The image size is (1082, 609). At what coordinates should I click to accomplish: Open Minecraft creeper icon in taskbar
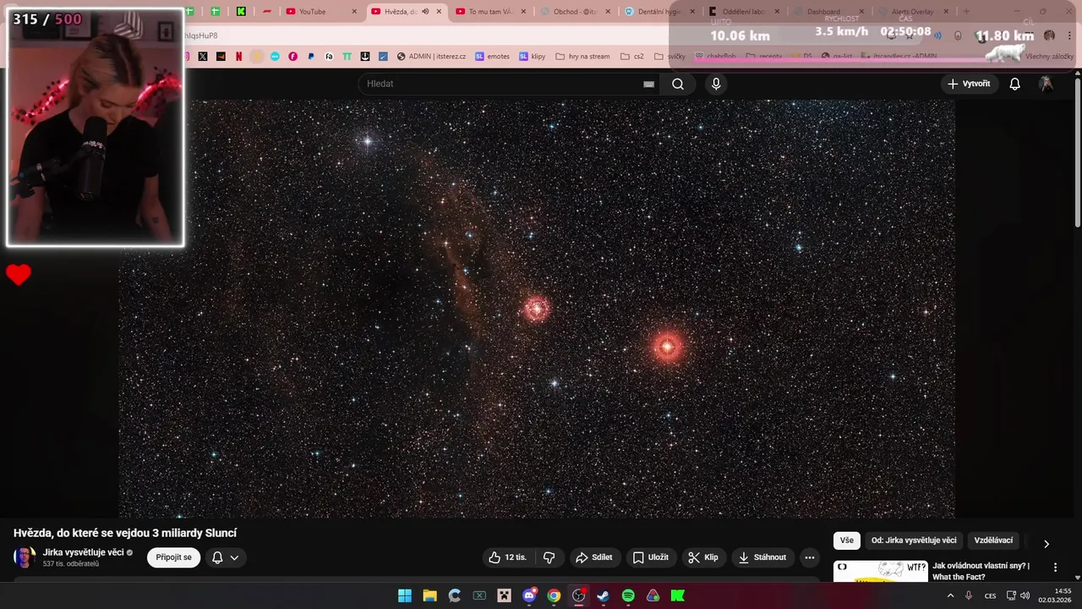[504, 595]
